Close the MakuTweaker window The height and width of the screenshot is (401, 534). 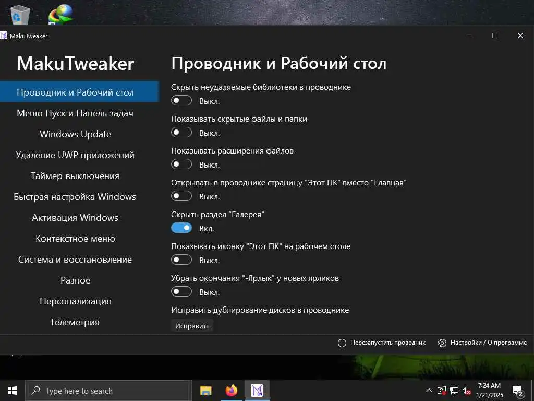click(520, 36)
